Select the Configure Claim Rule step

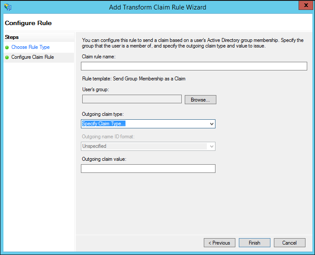pos(32,57)
